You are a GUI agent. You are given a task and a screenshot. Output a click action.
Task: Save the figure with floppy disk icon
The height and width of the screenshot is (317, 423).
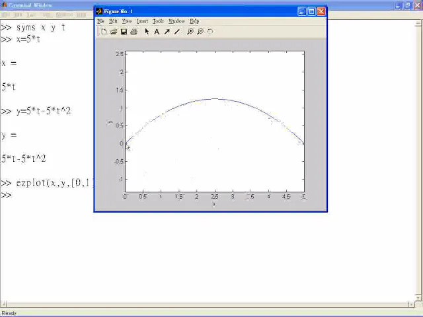point(124,32)
